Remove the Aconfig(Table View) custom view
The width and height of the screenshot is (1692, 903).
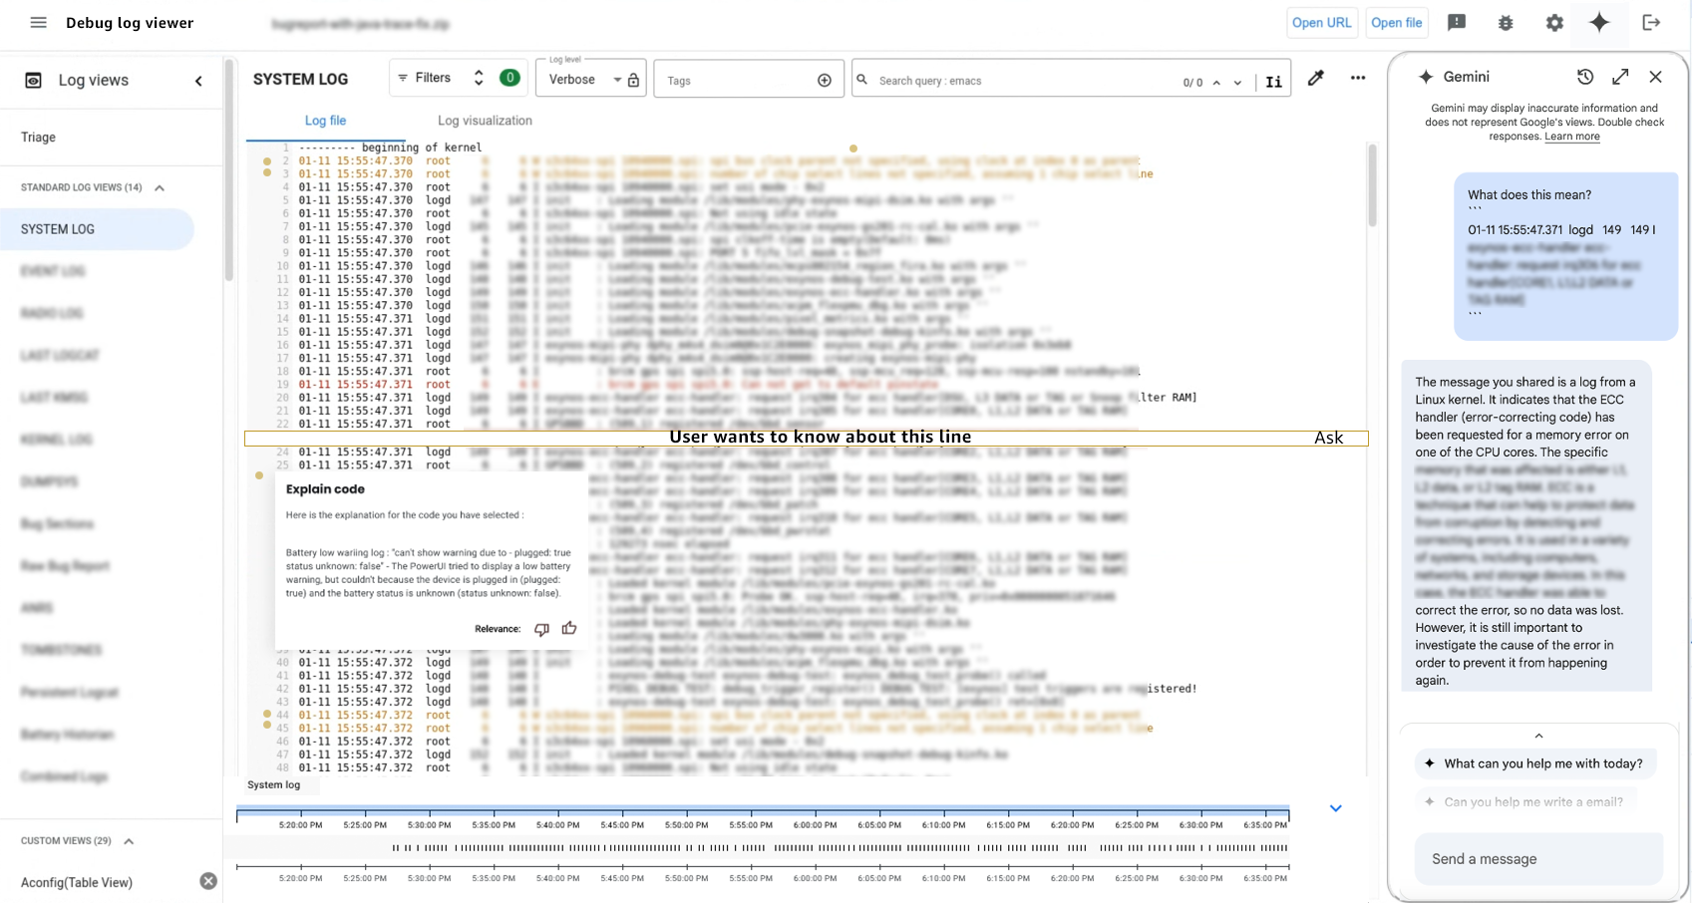click(208, 881)
